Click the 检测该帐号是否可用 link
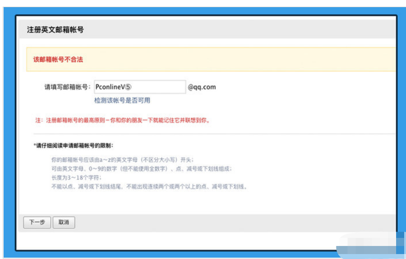 pos(122,101)
